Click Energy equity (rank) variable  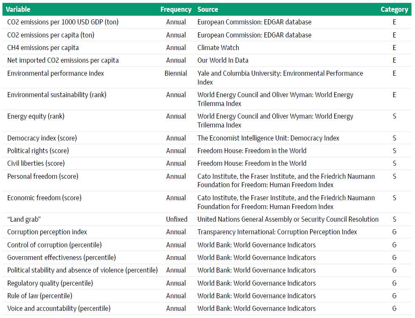[36, 116]
